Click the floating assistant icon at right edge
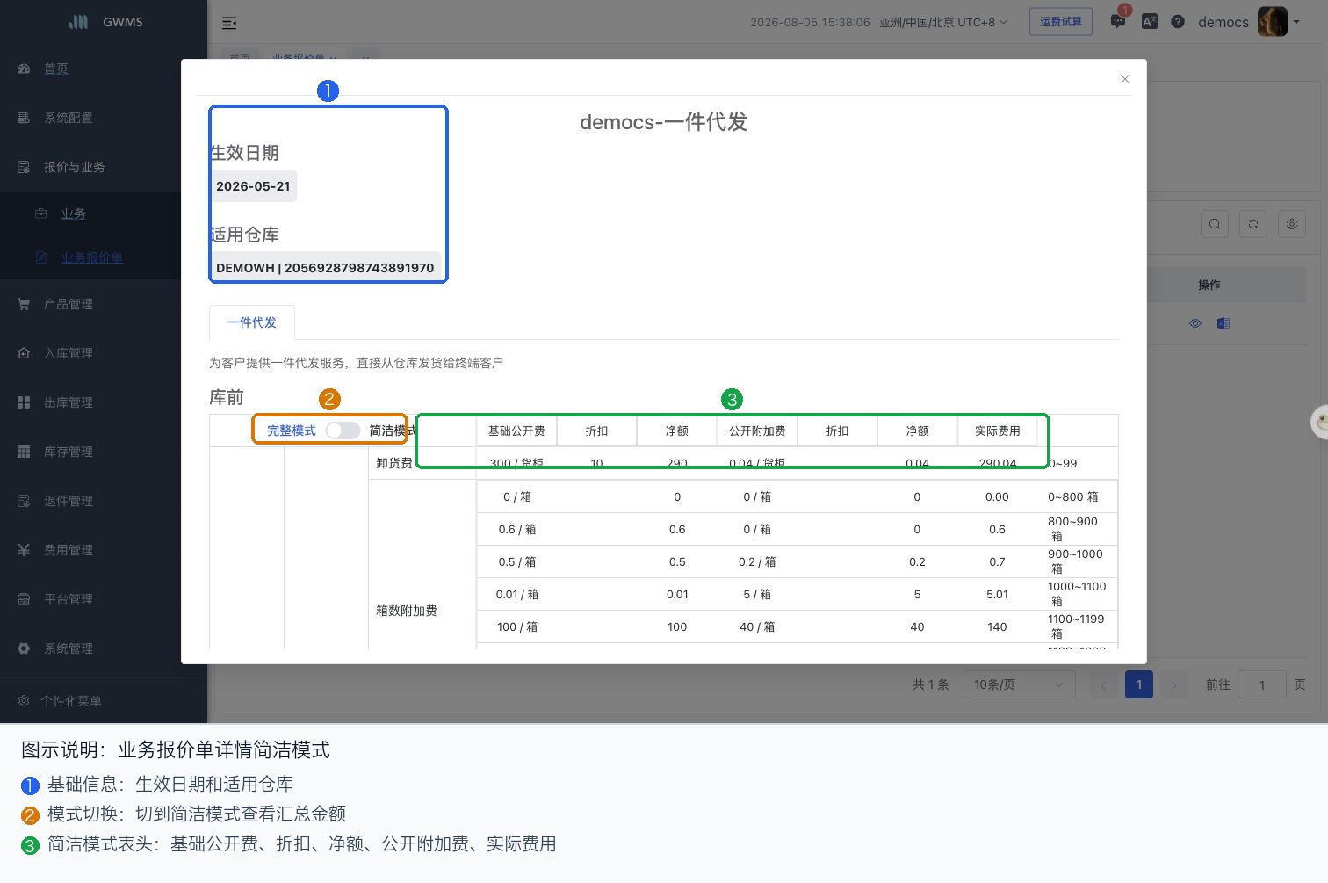 [1320, 422]
